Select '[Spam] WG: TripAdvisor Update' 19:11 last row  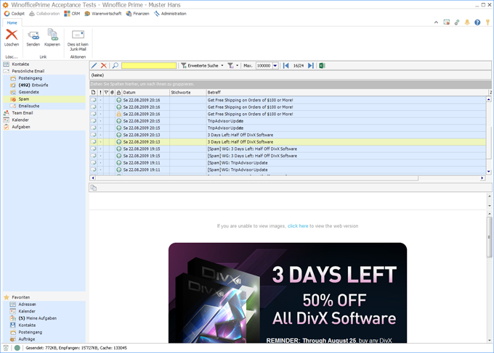click(288, 170)
